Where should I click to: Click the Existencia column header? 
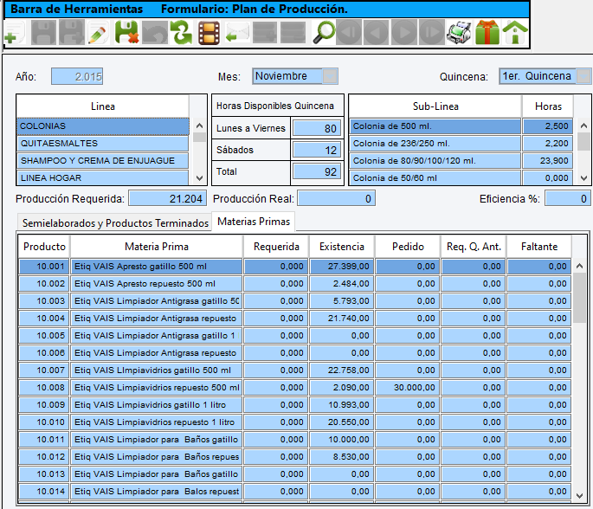point(342,247)
